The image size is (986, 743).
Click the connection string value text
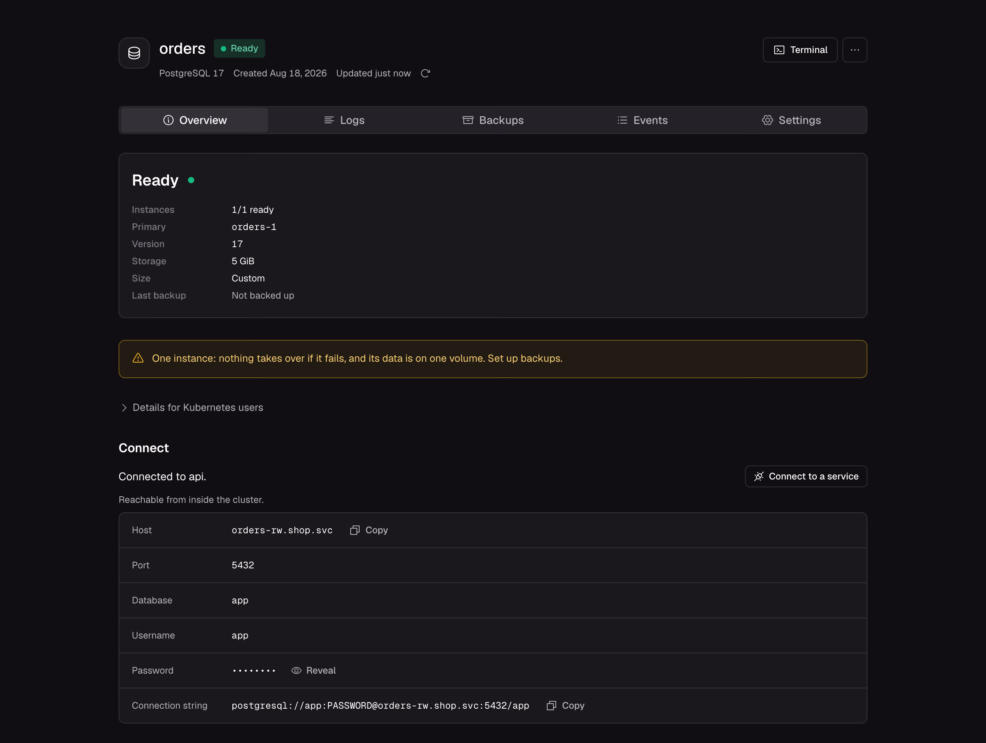380,706
